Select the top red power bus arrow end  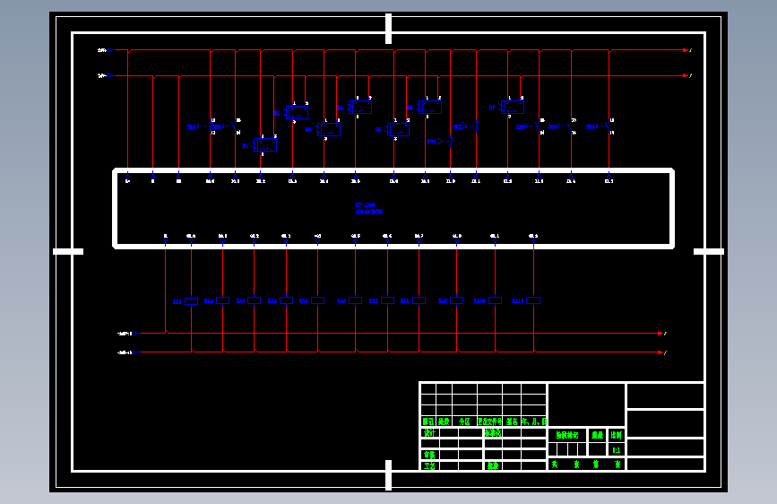tap(686, 50)
